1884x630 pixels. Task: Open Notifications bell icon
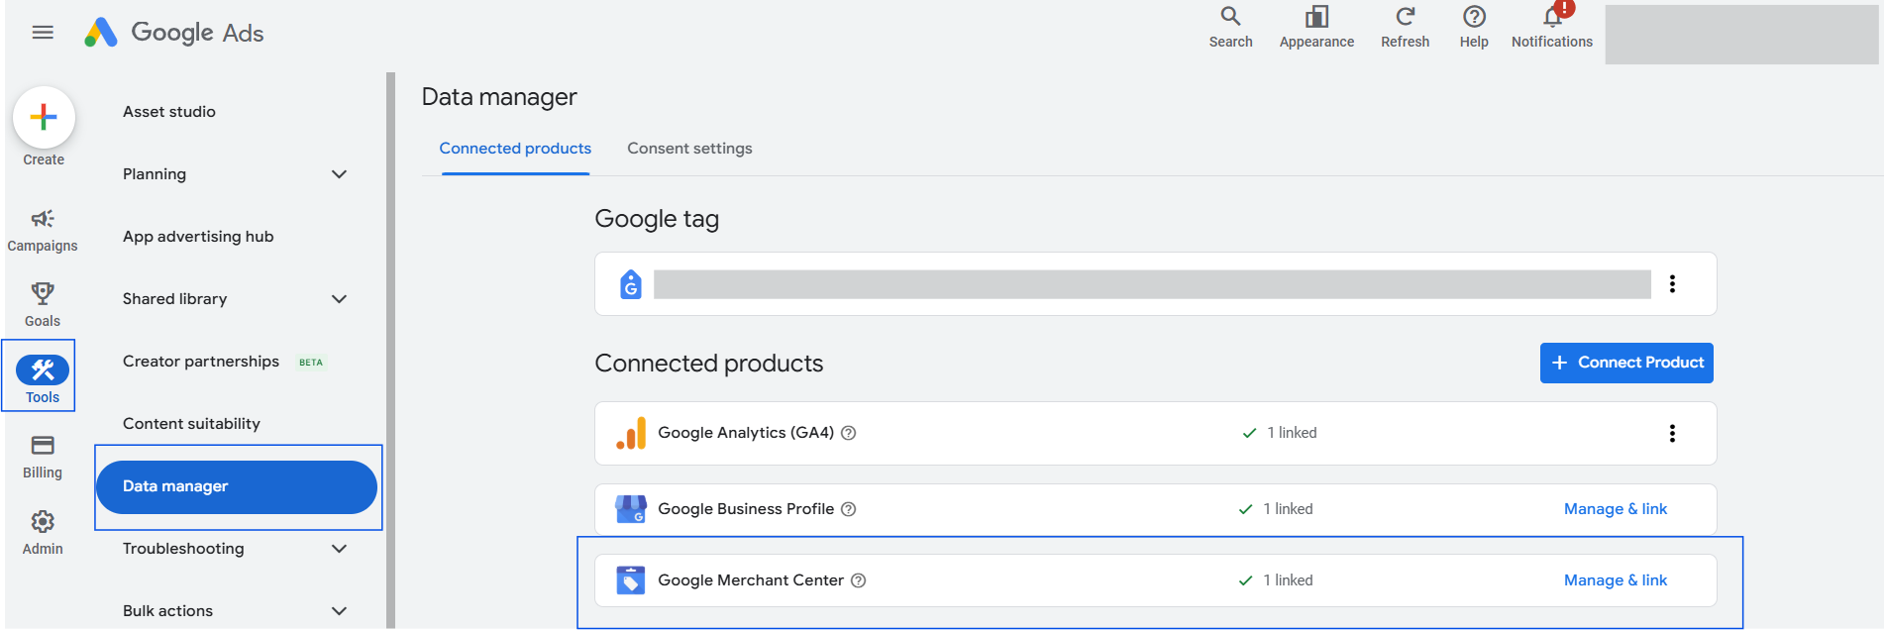(1552, 17)
